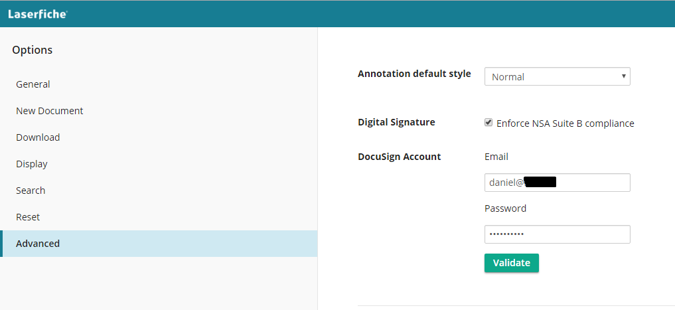
Task: Click the Annotation default style label
Action: 414,74
